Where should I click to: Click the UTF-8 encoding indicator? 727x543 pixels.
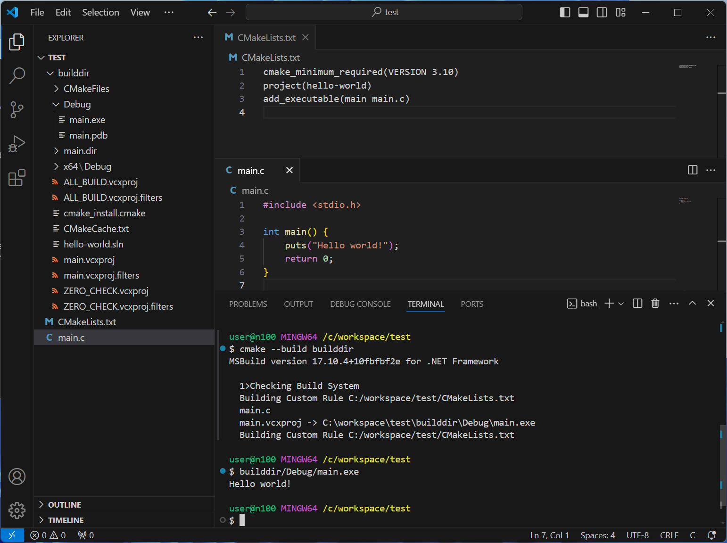(x=637, y=535)
